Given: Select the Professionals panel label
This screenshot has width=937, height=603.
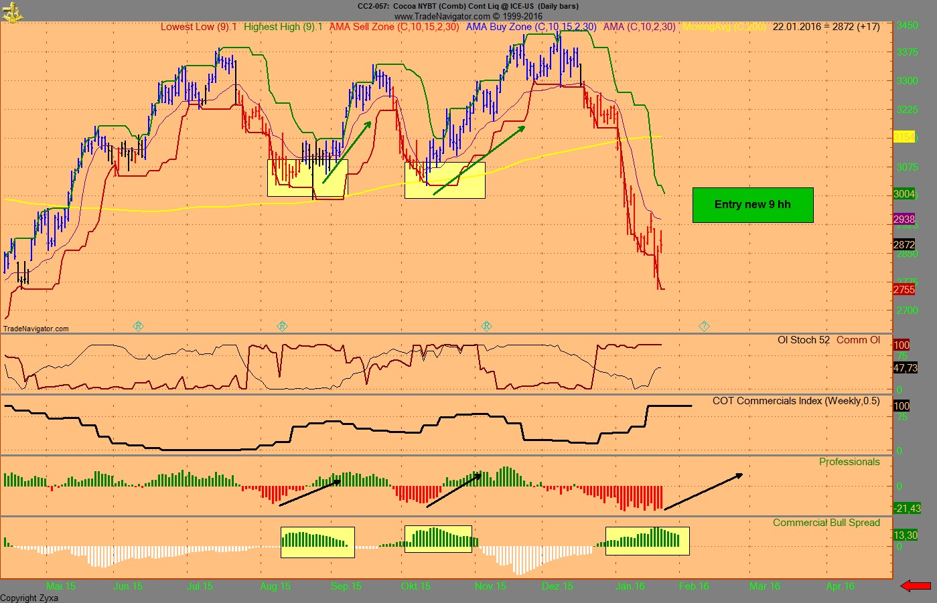Looking at the screenshot, I should pyautogui.click(x=849, y=462).
